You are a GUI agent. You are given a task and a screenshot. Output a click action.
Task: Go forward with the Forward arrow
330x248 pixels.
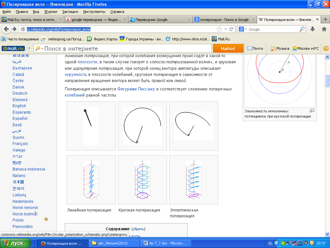(x=14, y=29)
